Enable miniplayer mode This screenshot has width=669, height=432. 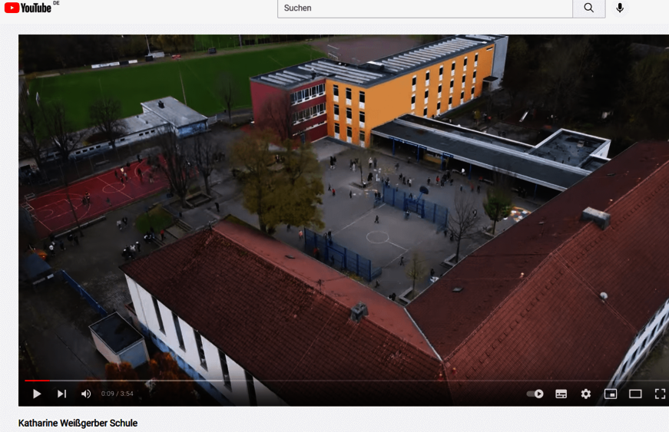pyautogui.click(x=611, y=394)
